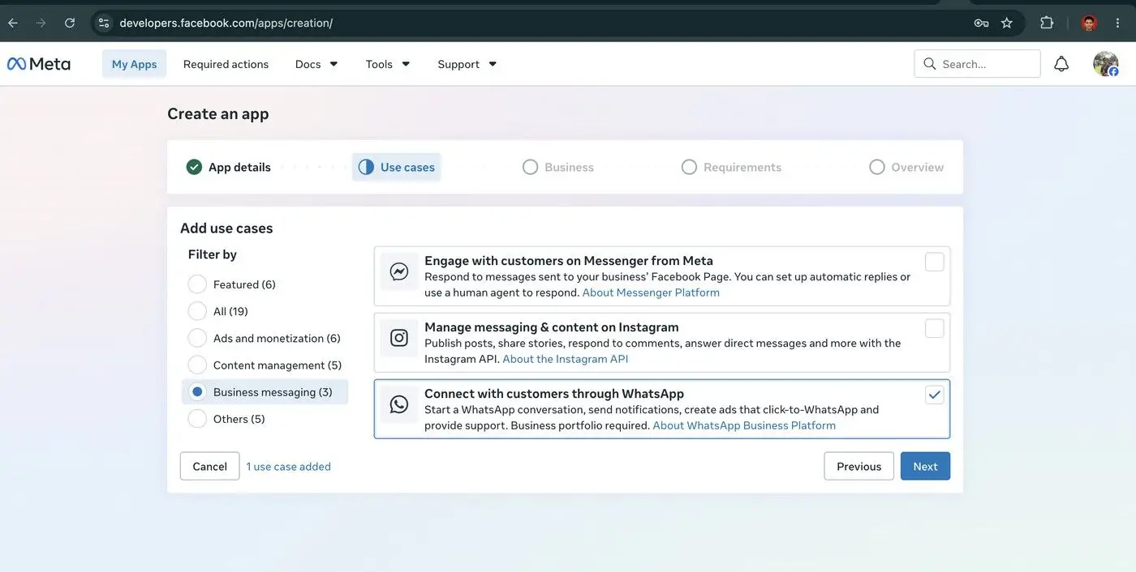1136x572 pixels.
Task: Check the Messenger use case checkbox
Action: pos(935,262)
